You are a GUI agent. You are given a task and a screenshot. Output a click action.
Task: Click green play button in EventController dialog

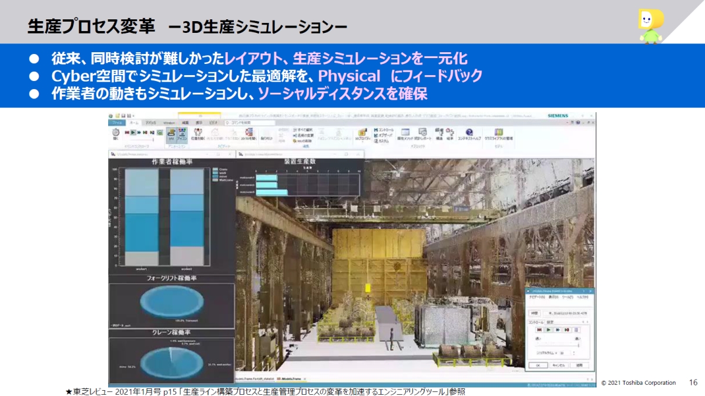[x=549, y=330]
